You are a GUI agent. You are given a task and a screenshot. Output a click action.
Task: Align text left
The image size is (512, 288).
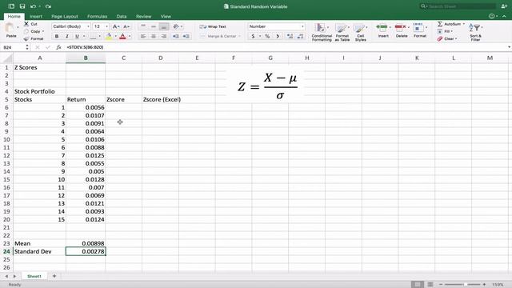coord(143,36)
